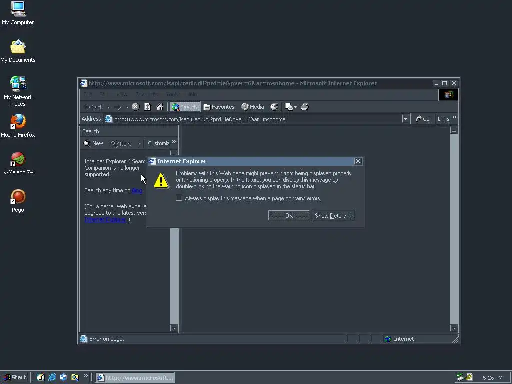The height and width of the screenshot is (384, 512).
Task: Check Always display this message checkbox
Action: [179, 198]
